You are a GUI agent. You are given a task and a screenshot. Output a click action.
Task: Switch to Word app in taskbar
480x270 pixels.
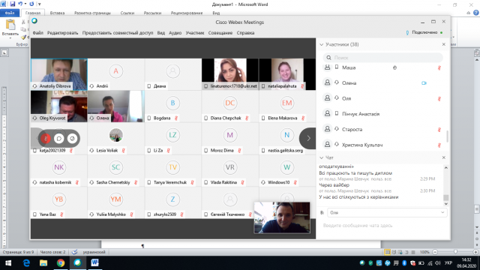[95, 263]
